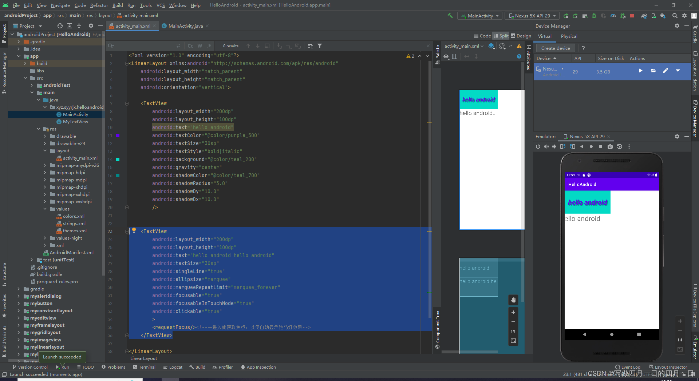The height and width of the screenshot is (381, 699).
Task: Click the Launch succeeded notification popup
Action: pos(62,357)
